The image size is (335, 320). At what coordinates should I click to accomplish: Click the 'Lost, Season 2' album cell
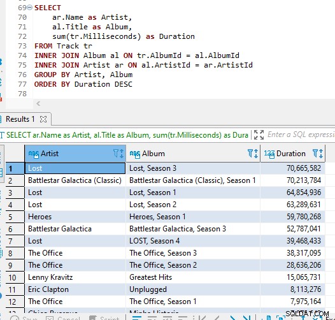tap(193, 205)
